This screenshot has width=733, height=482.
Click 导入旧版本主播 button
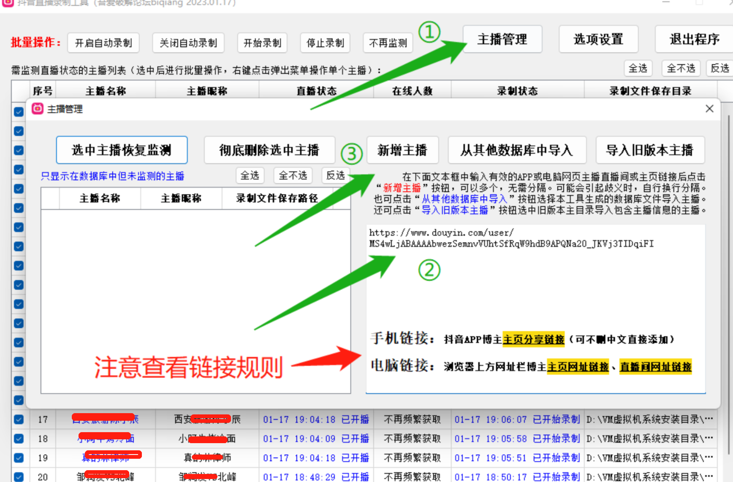pos(650,150)
